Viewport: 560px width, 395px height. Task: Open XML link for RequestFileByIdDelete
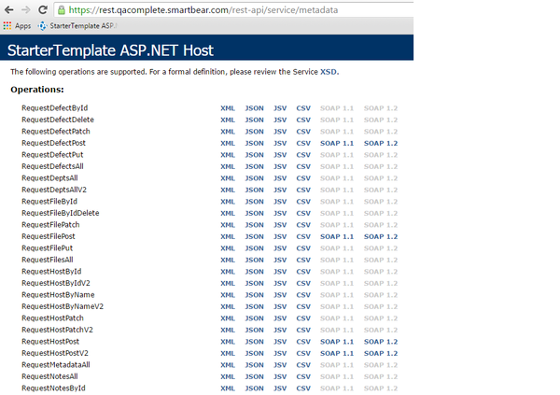coord(228,214)
